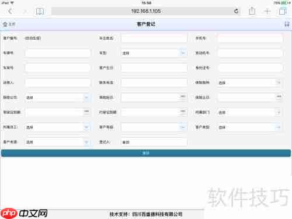Expand the 所属员工 dropdown
The image size is (292, 219).
point(57,127)
